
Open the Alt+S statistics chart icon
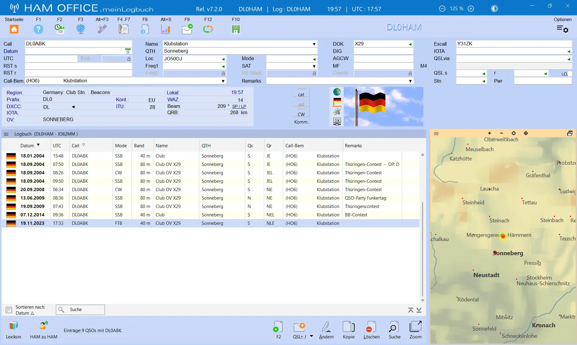click(166, 29)
